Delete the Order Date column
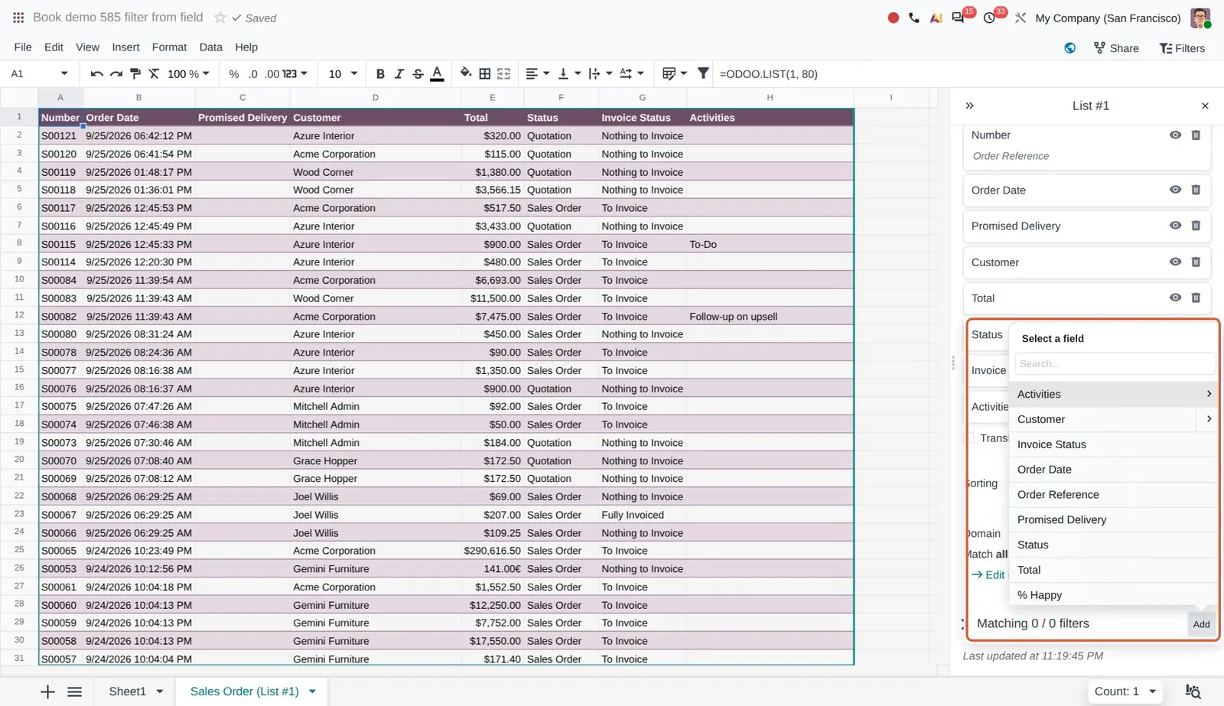 coord(1196,190)
